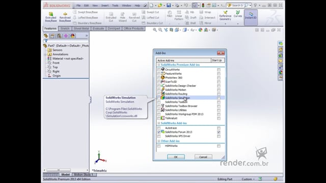Collapse the SolidWorks Add-ins group
The width and height of the screenshot is (326, 183).
click(x=158, y=123)
